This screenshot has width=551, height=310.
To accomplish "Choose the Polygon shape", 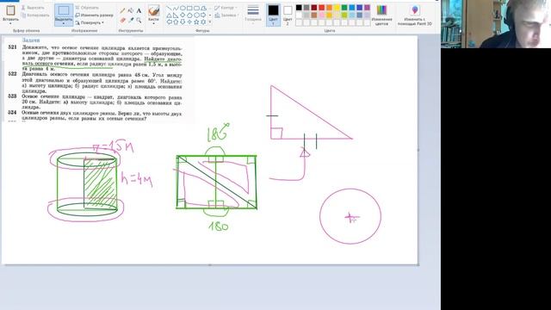I will click(x=203, y=8).
